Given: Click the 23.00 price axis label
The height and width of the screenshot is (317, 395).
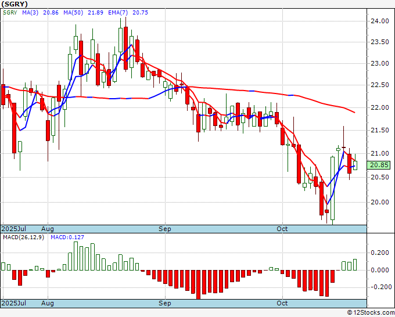Looking at the screenshot, I should pos(380,63).
